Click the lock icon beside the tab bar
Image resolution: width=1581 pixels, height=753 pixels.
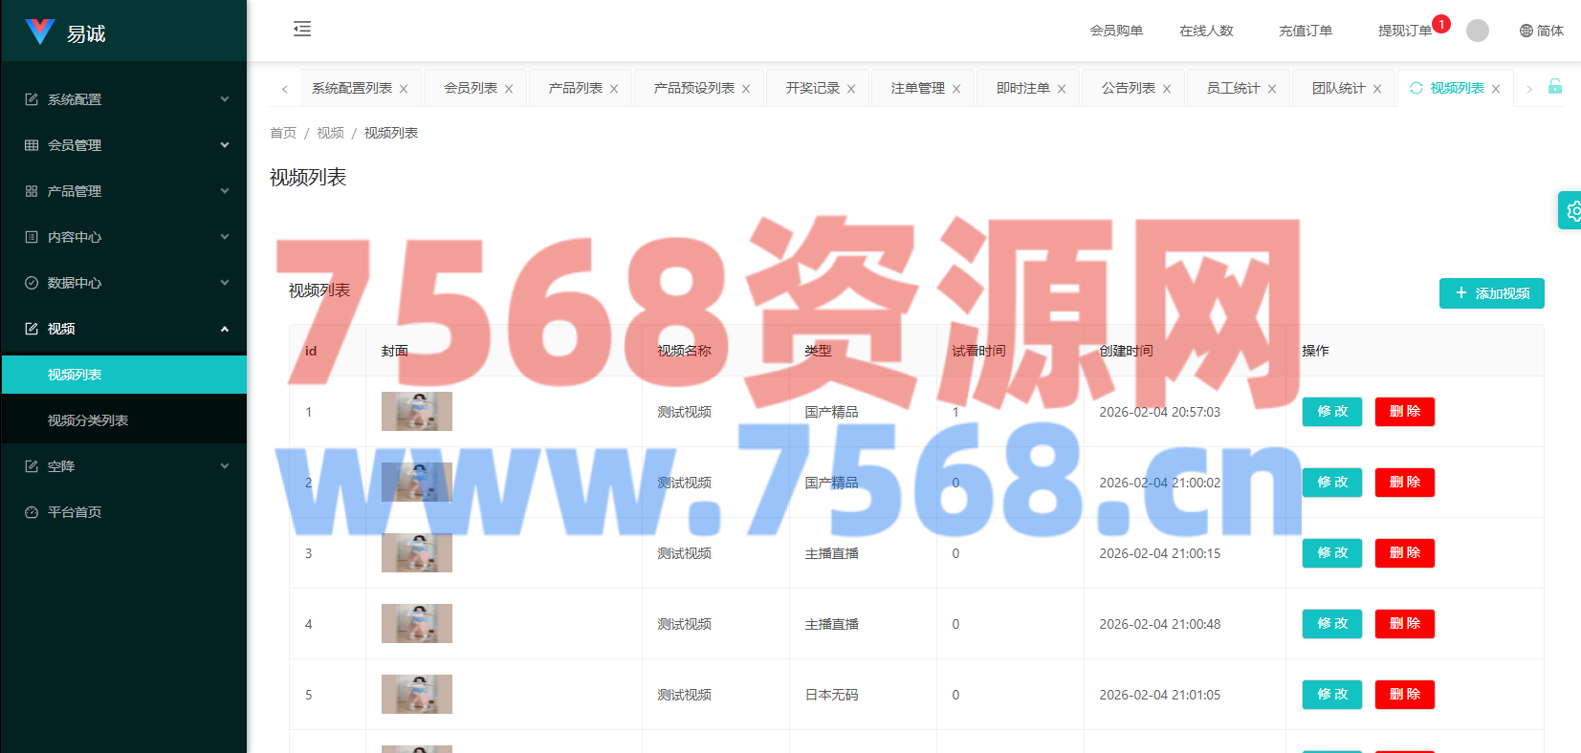coord(1555,87)
